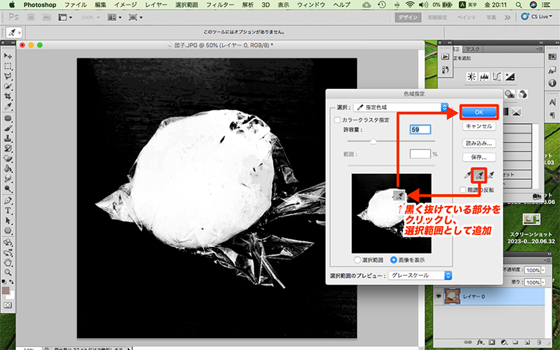Select the ペイント workspace button
Viewport: 560px width, 350px height.
(467, 17)
